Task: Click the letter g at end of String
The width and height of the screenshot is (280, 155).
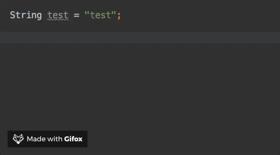Action: (39, 16)
